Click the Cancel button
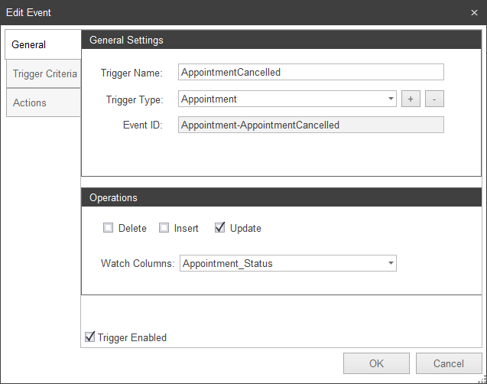Image resolution: width=487 pixels, height=384 pixels. [x=449, y=363]
